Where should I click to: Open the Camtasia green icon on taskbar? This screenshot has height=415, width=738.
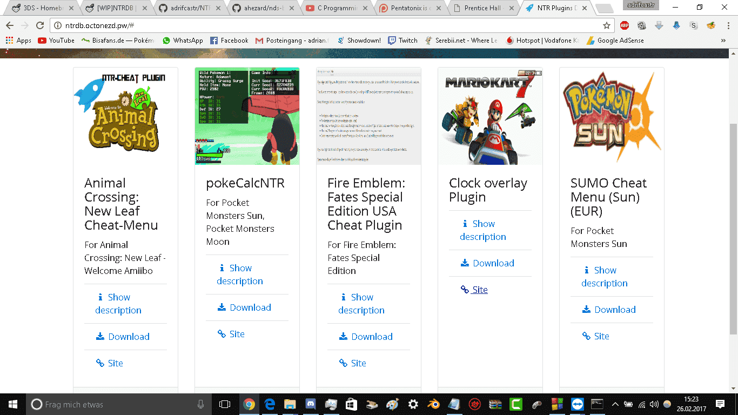pyautogui.click(x=515, y=404)
